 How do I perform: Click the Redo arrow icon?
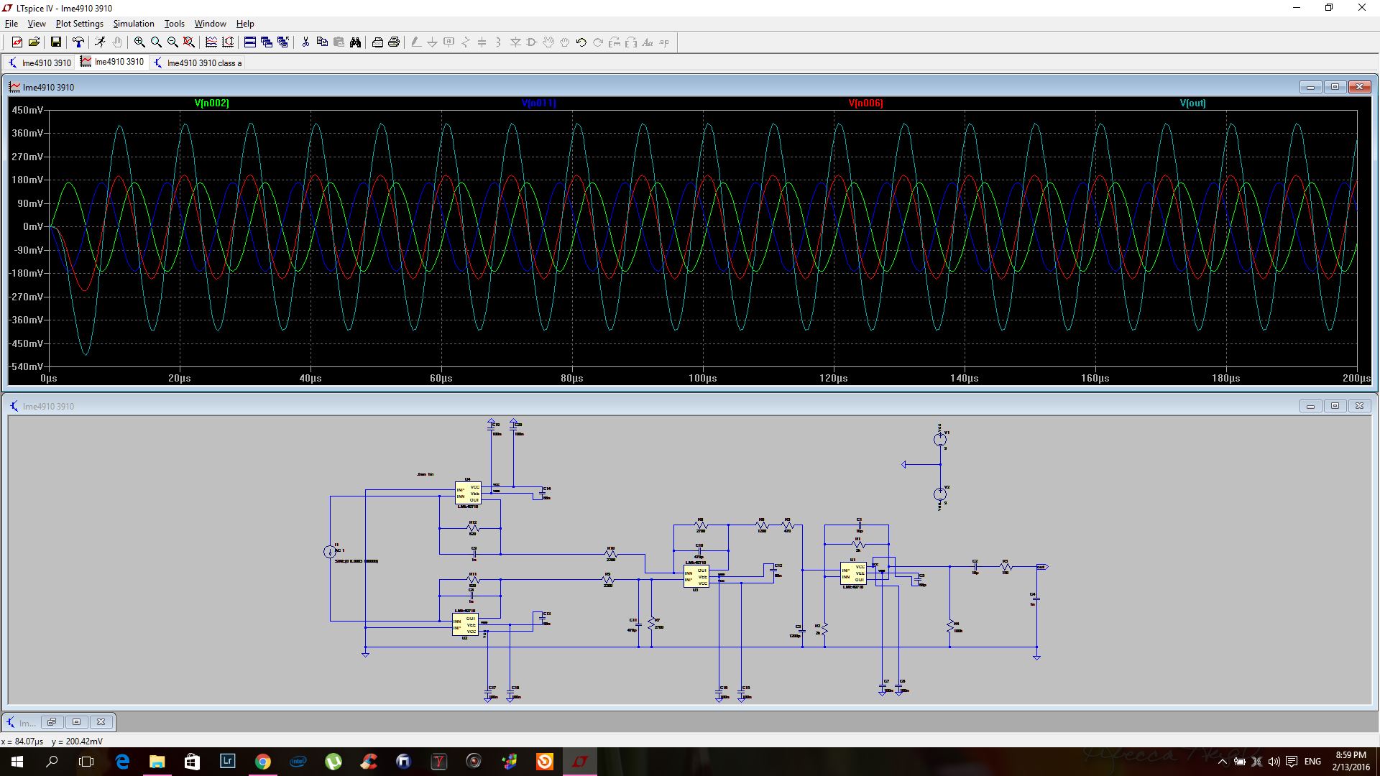(598, 42)
